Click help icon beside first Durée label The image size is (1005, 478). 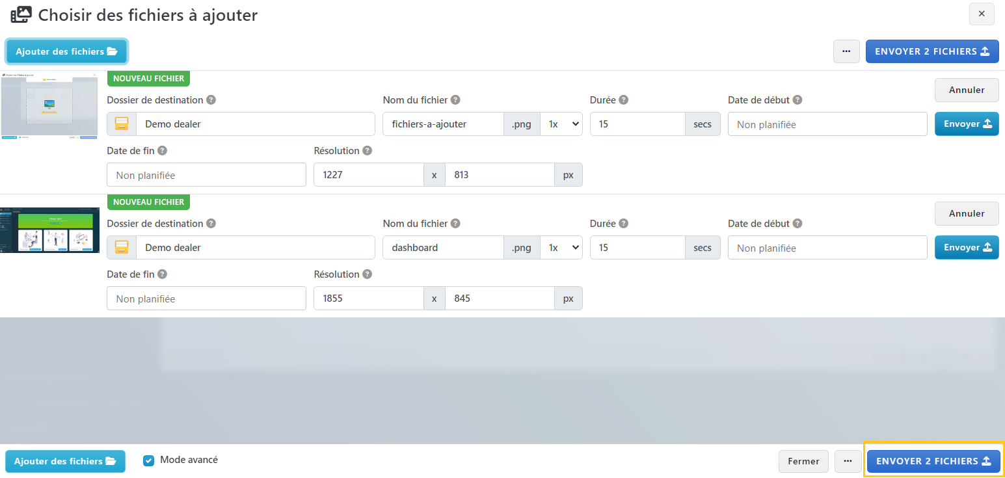point(623,100)
